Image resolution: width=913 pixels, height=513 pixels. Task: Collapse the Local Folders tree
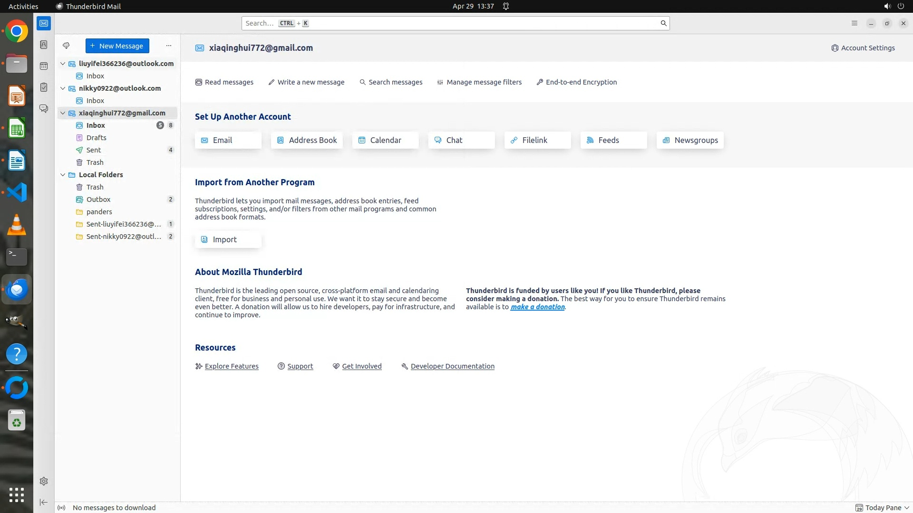[63, 175]
